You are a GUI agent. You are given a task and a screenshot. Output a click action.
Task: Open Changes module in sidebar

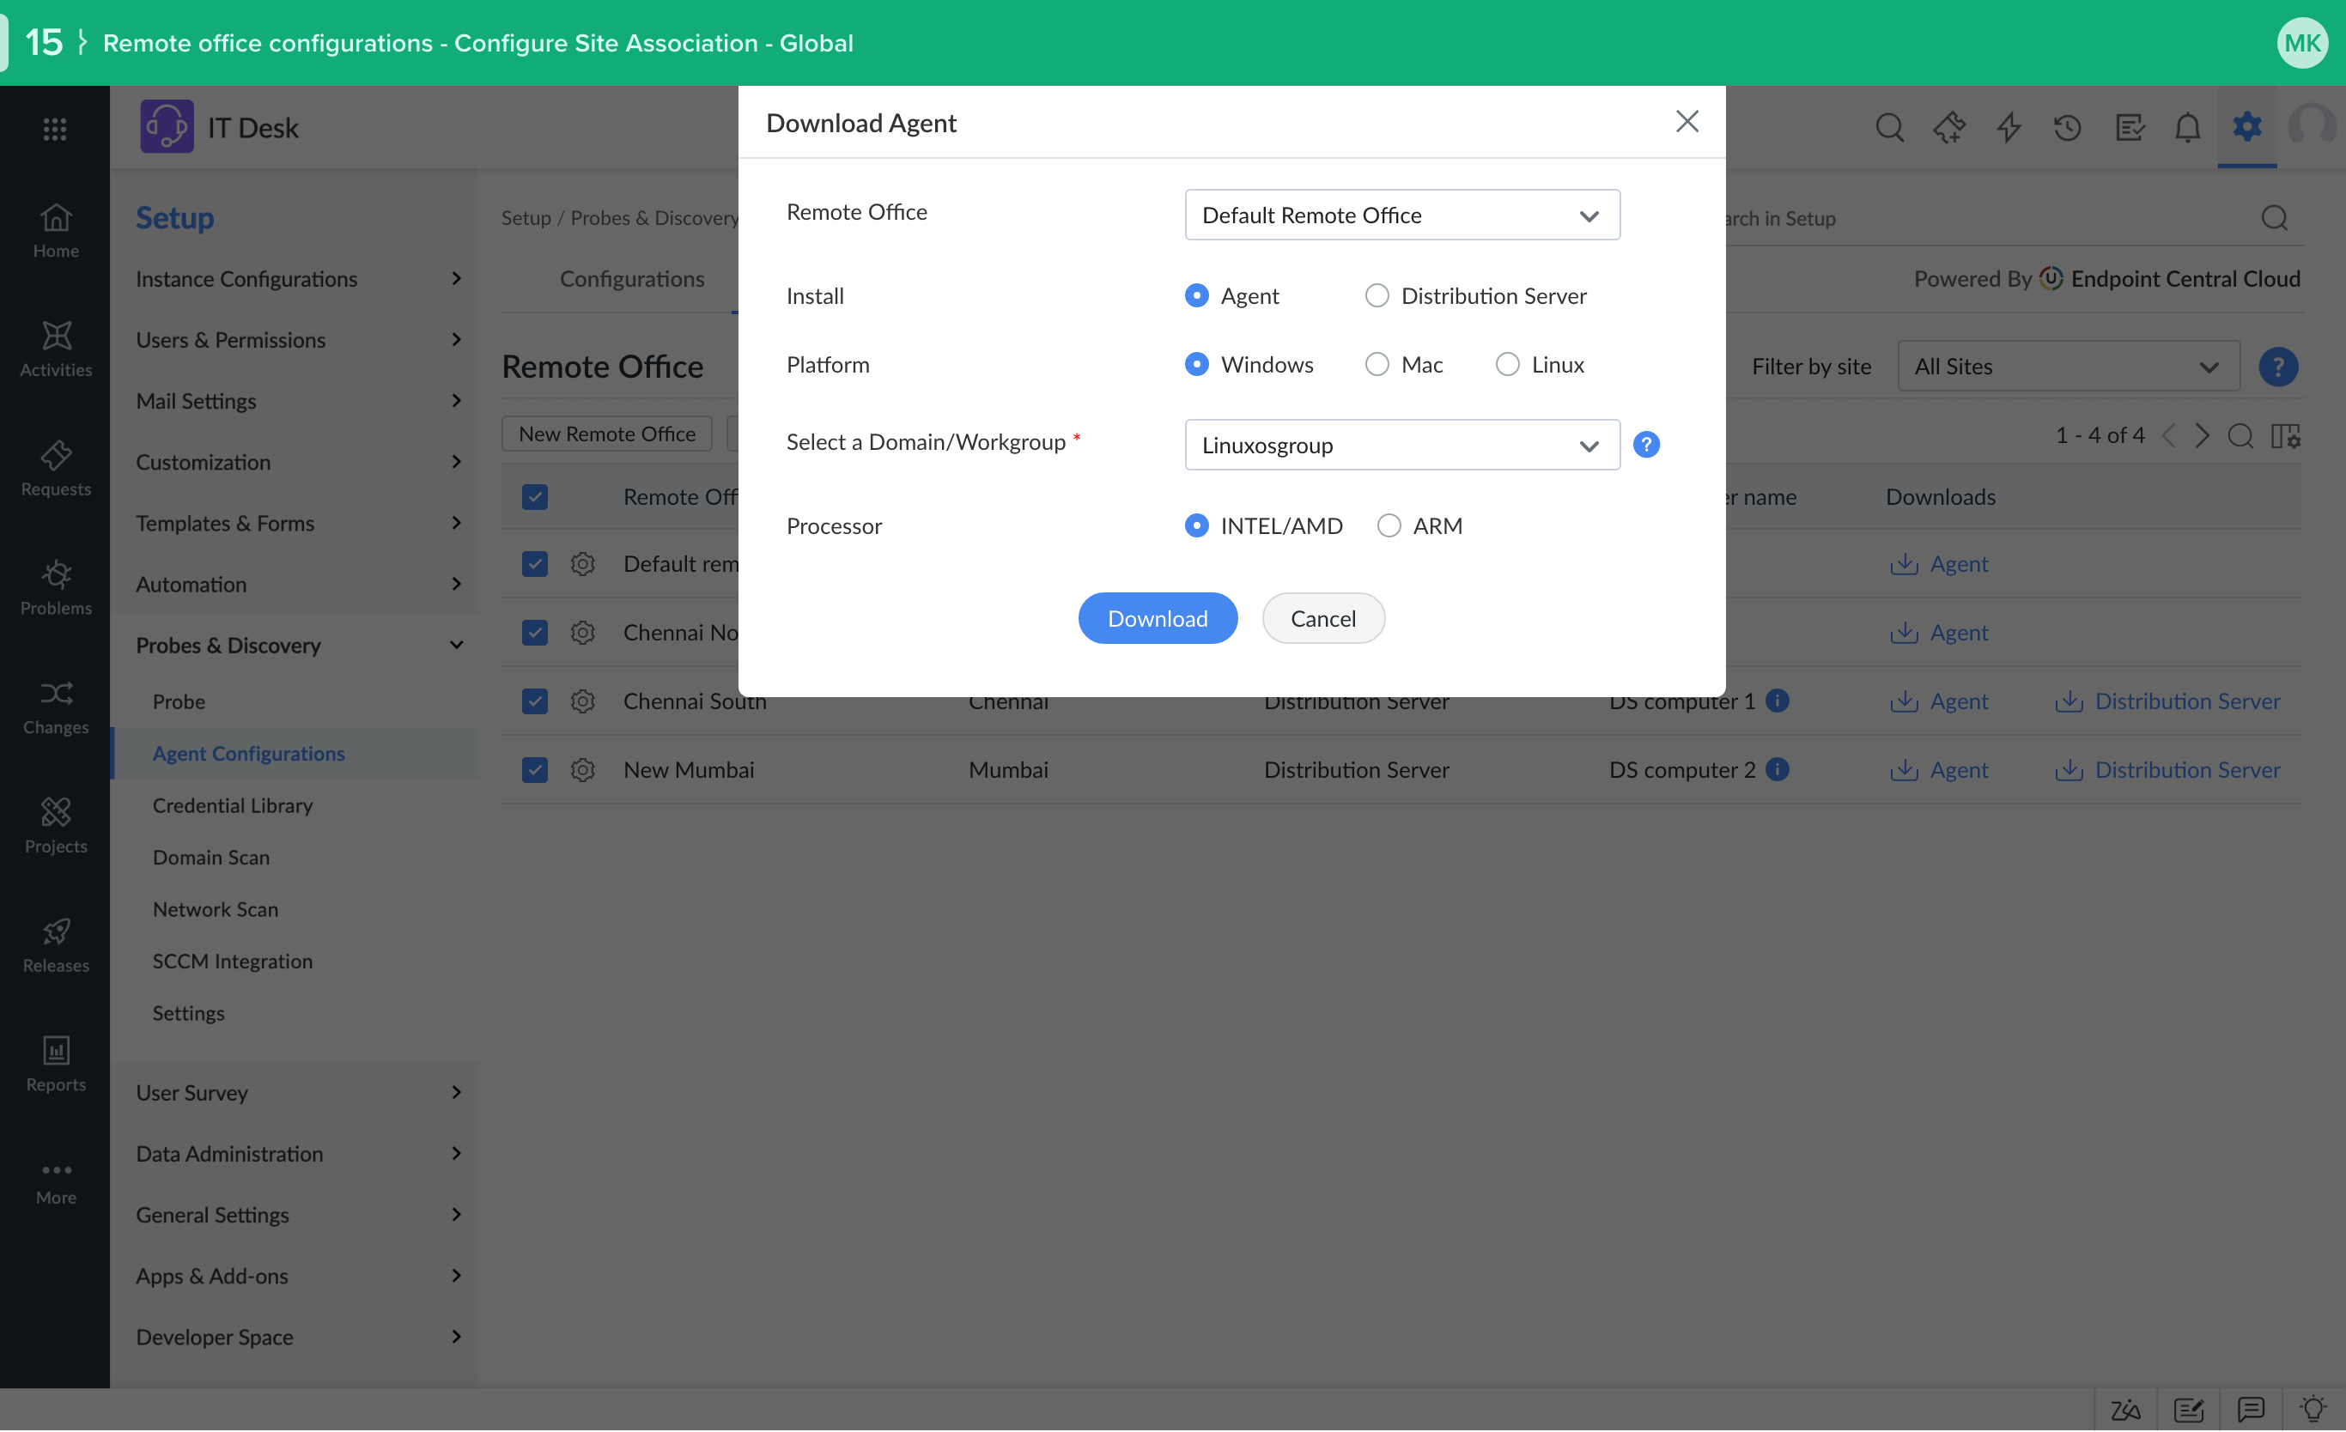pos(55,707)
